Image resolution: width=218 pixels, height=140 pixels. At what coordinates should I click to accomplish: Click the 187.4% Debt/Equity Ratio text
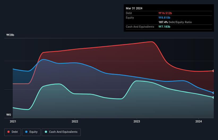tap(175, 22)
